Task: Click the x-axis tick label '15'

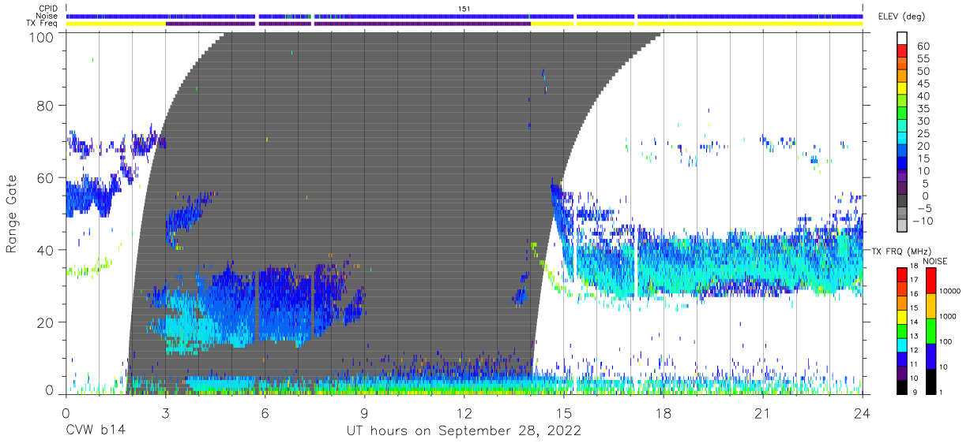Action: tap(564, 413)
